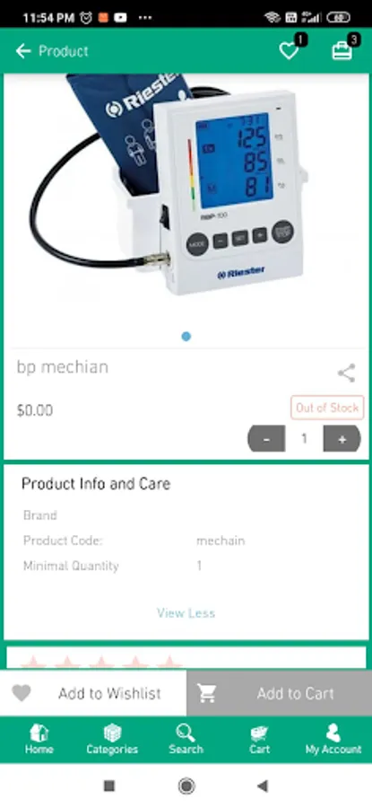Open the cart briefcase icon in header

342,50
